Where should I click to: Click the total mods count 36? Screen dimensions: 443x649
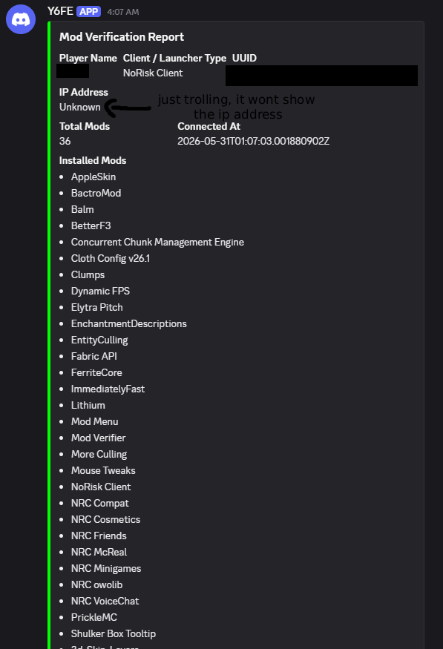(x=65, y=141)
